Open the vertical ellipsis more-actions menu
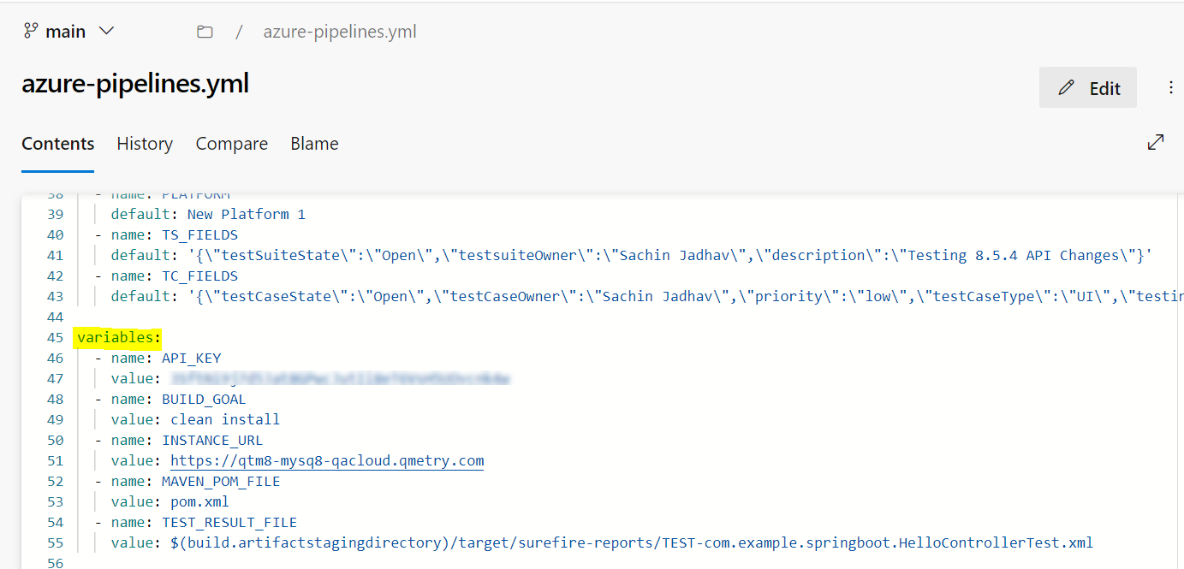The height and width of the screenshot is (569, 1184). click(x=1171, y=87)
